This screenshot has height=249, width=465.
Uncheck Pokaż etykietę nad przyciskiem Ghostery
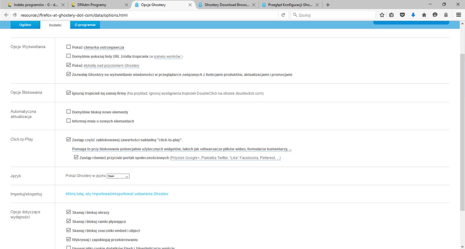click(x=68, y=65)
